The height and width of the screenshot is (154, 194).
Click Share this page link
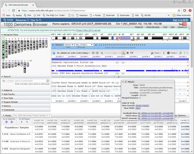pos(153,27)
